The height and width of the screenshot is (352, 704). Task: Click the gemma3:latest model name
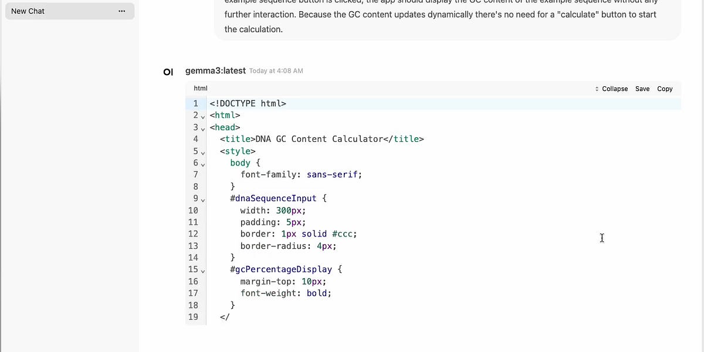[x=215, y=70]
